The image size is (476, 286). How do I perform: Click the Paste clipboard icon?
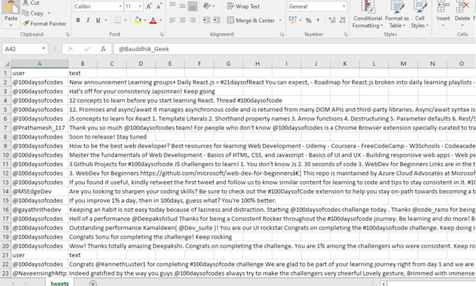(x=11, y=7)
